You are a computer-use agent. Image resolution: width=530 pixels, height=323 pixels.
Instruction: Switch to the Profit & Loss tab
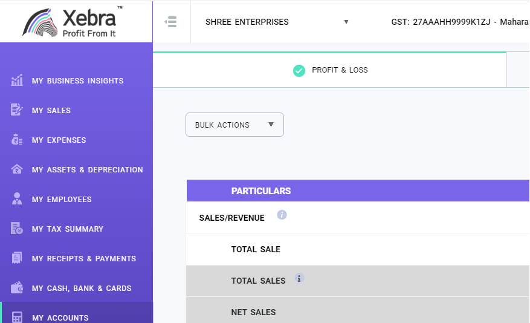(330, 70)
